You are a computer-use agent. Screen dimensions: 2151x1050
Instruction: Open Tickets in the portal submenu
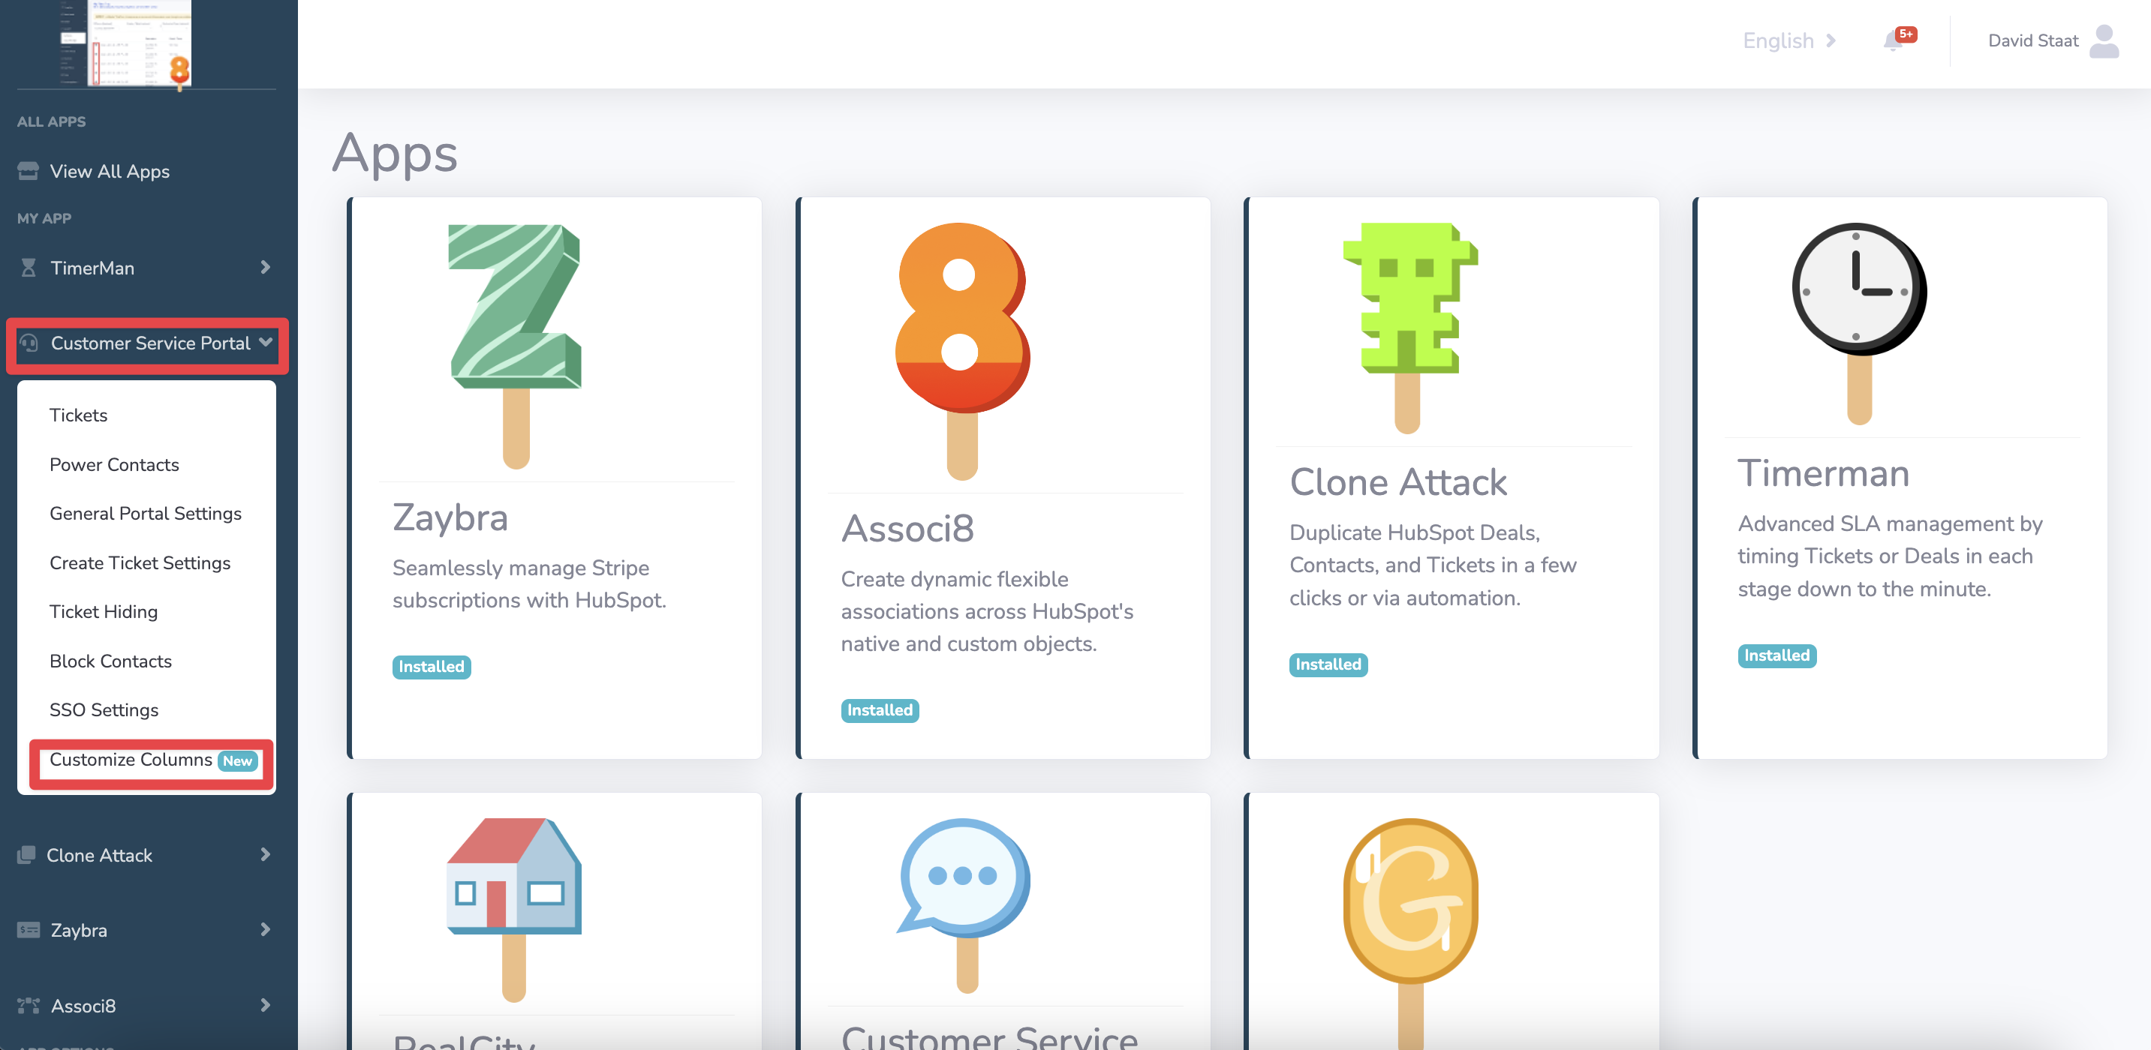point(79,415)
